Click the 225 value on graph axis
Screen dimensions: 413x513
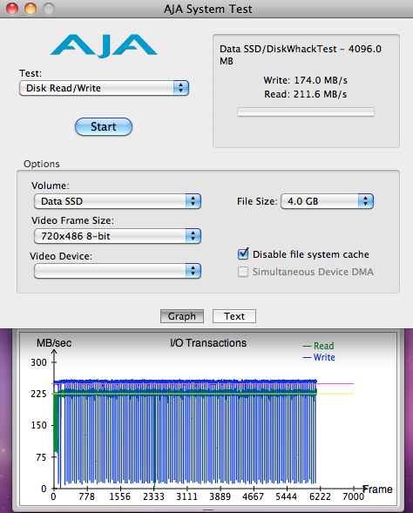38,394
